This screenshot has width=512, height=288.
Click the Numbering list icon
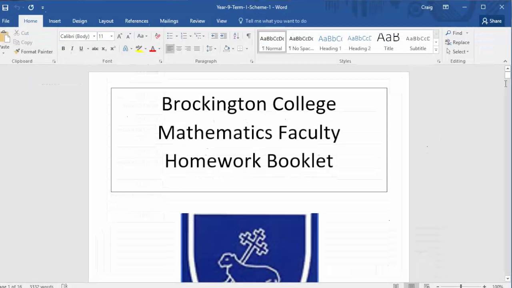[184, 36]
